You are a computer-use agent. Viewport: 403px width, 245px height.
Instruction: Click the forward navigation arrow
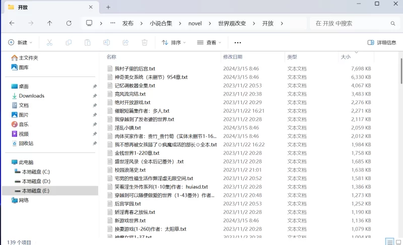coord(31,23)
